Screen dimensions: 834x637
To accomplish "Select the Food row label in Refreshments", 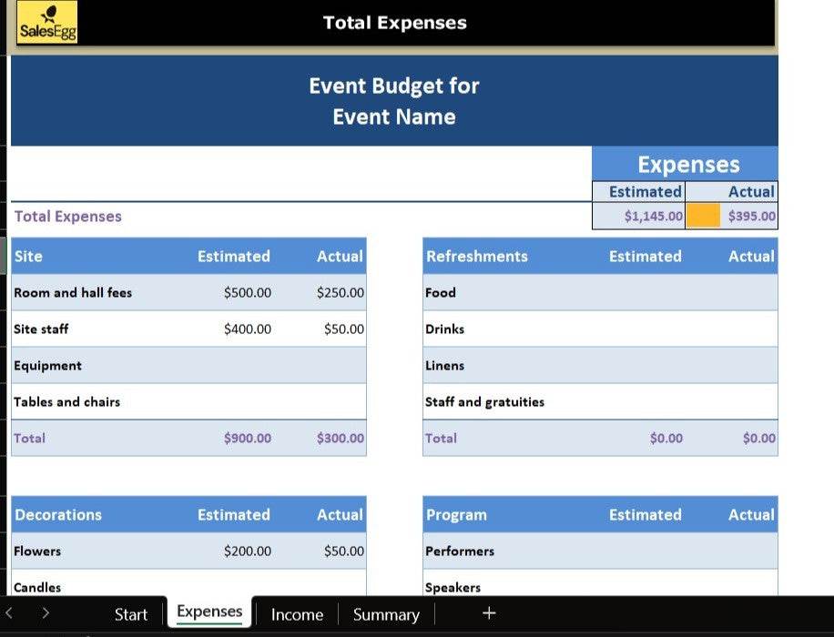I will (441, 293).
